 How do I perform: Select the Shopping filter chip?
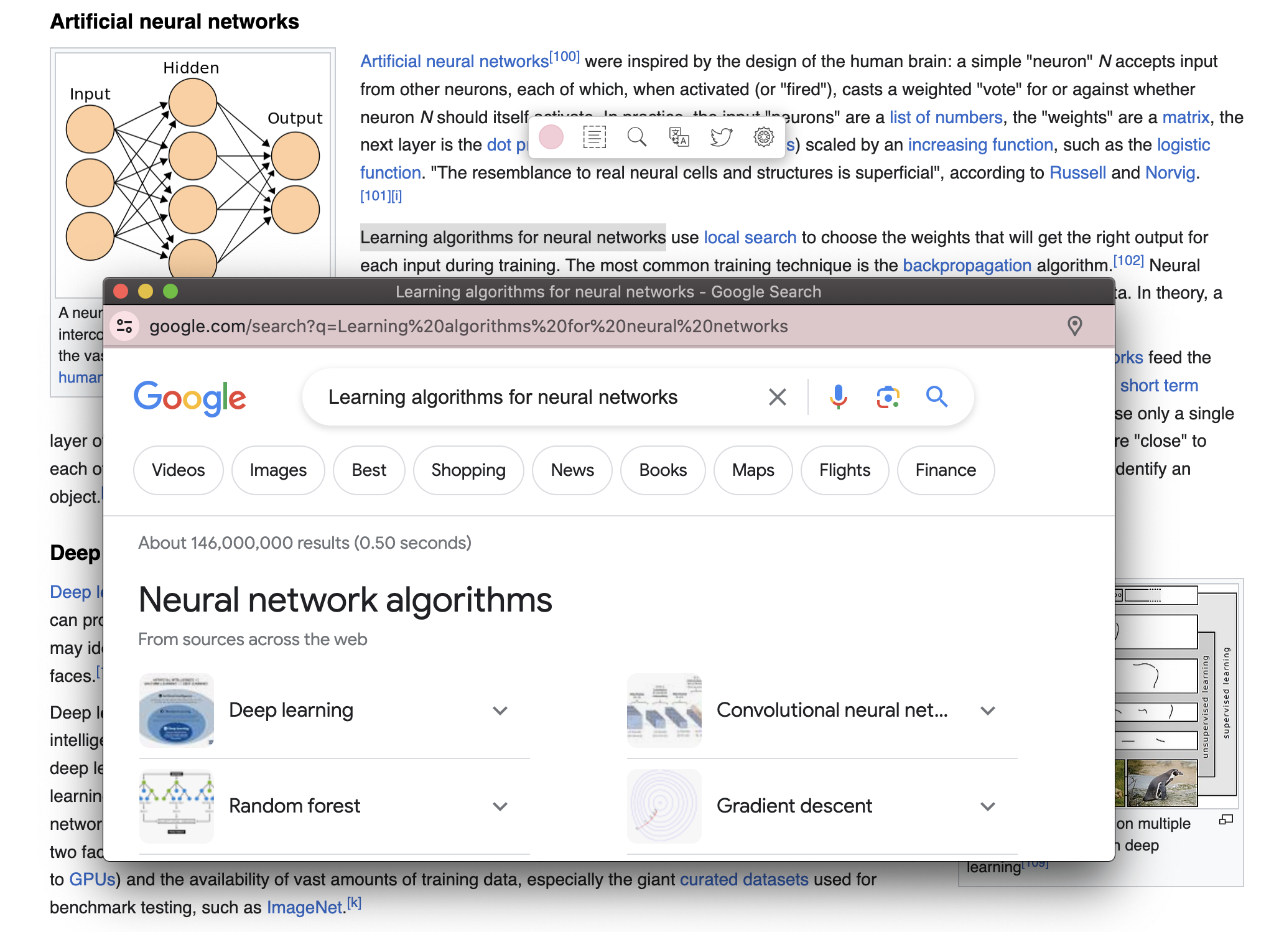[468, 470]
